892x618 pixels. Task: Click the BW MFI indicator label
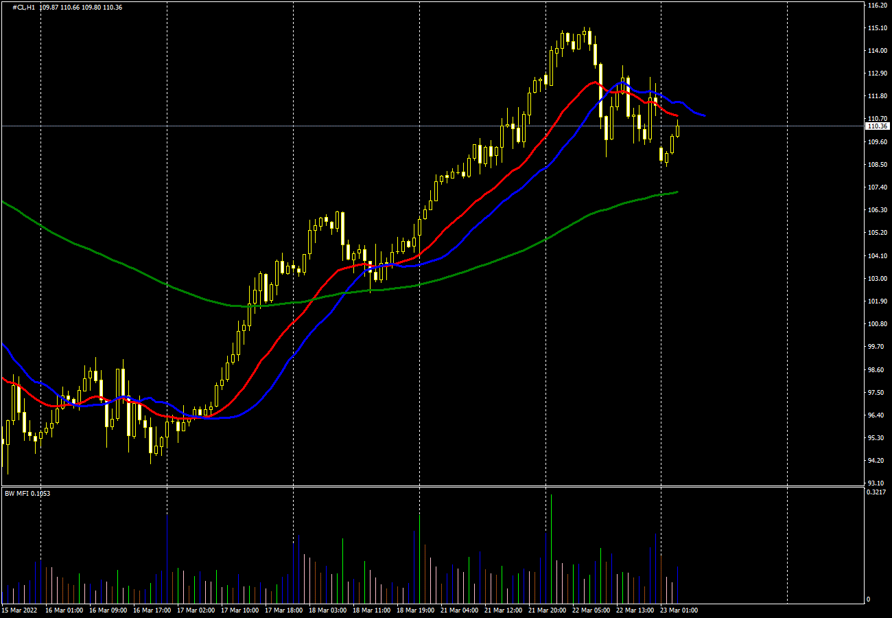click(x=27, y=493)
